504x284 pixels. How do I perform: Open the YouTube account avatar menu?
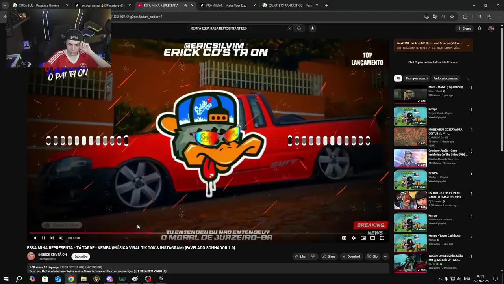coord(491,28)
